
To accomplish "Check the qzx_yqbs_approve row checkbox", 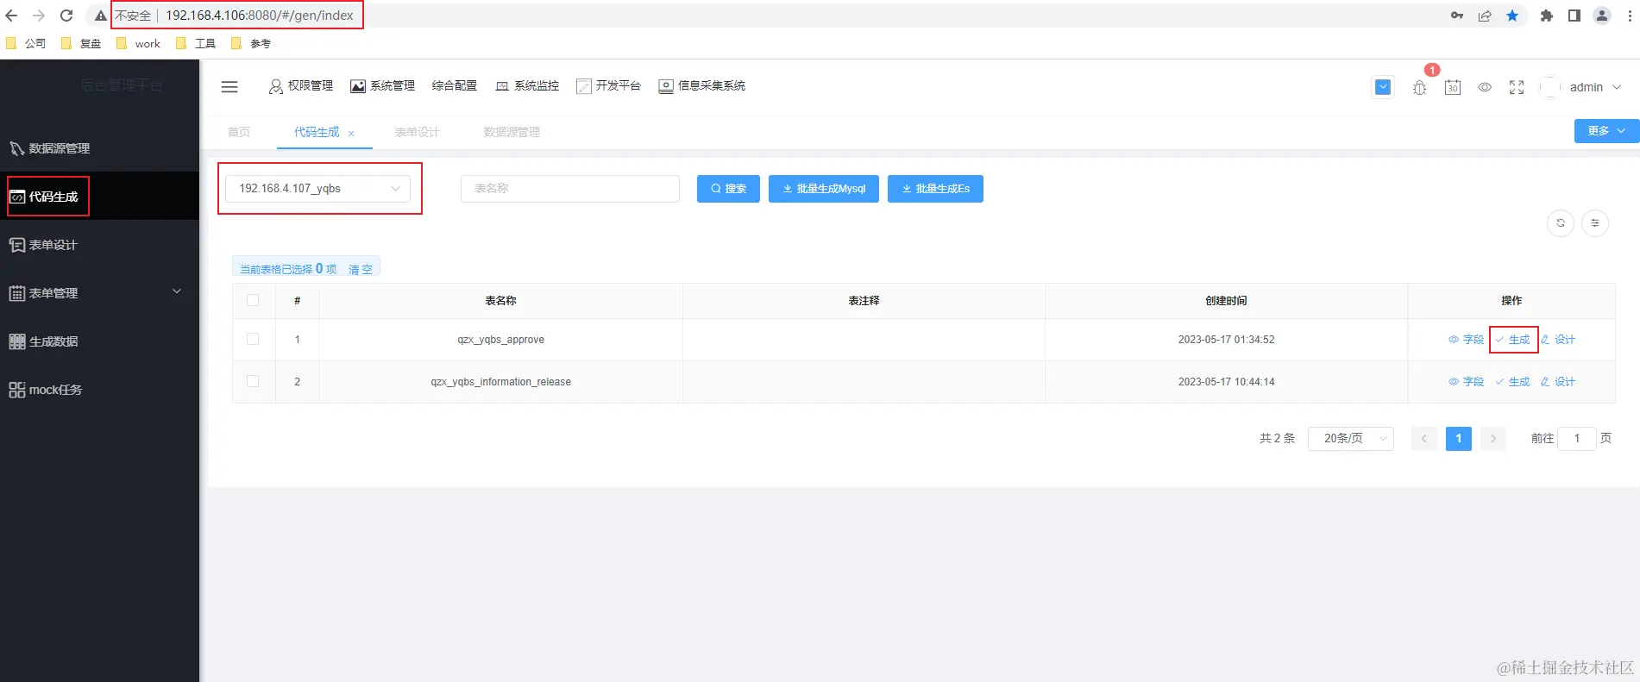I will coord(253,339).
